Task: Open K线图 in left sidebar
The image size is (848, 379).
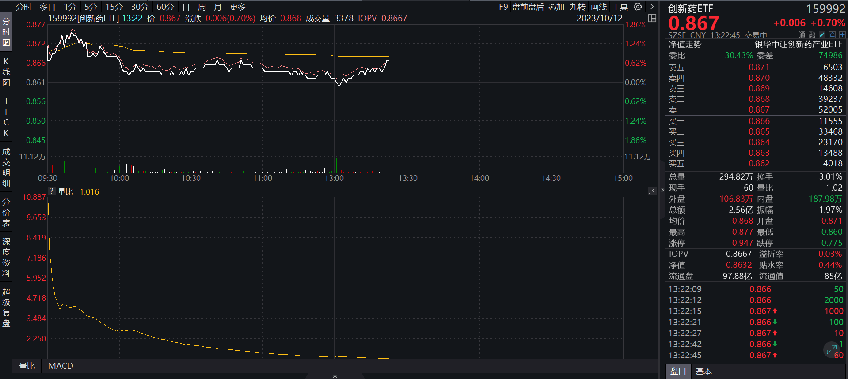Action: click(6, 72)
